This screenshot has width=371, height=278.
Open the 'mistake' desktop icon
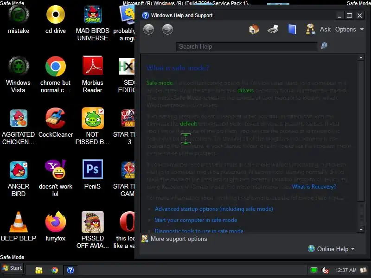(19, 20)
